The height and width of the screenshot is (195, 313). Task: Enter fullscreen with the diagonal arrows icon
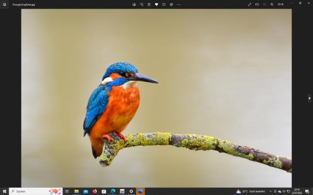click(x=250, y=4)
